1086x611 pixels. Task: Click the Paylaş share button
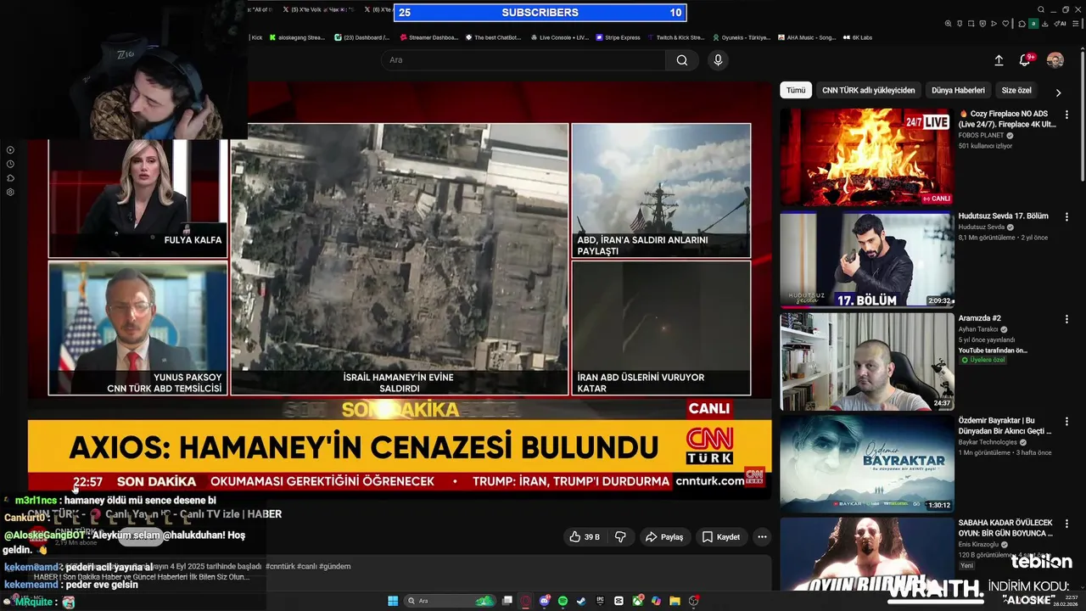pos(663,537)
